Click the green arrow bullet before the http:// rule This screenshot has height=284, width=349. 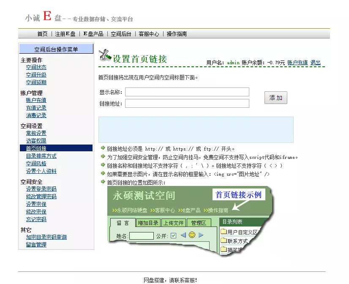coord(102,147)
